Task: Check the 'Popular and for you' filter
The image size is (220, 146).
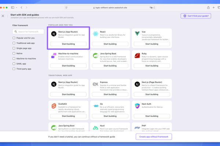Action: 14,38
